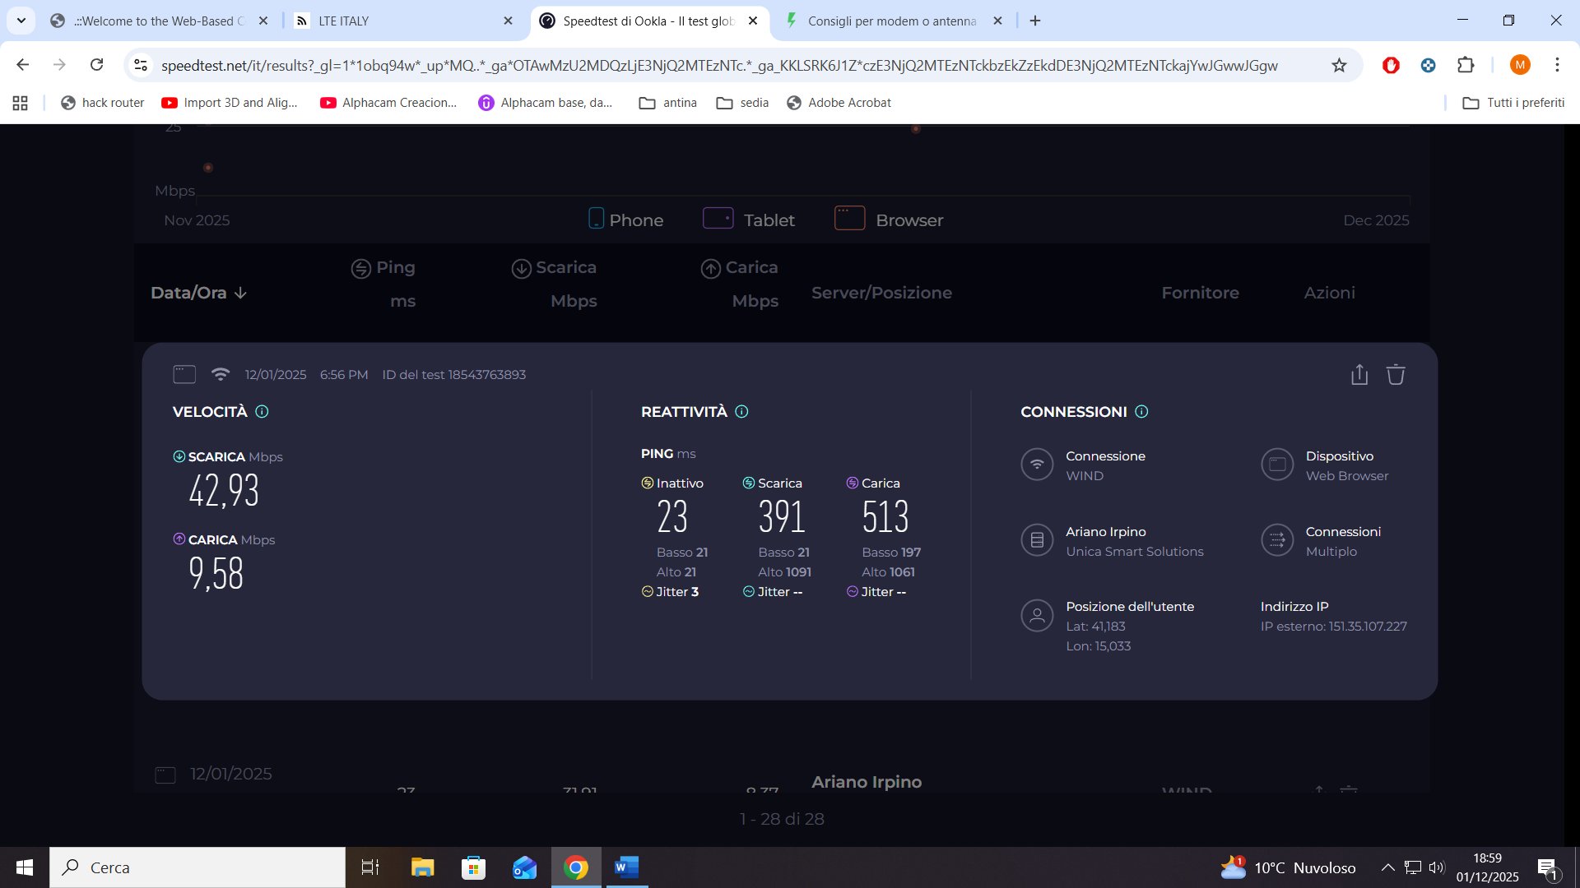Open Microsoft Word from the taskbar

pos(626,867)
